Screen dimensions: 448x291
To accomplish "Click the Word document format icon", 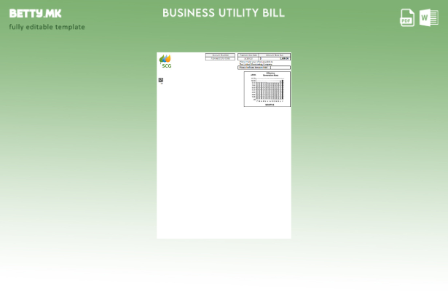I will pyautogui.click(x=429, y=17).
